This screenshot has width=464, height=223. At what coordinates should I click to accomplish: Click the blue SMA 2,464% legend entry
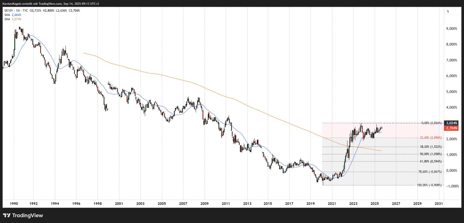(13, 15)
